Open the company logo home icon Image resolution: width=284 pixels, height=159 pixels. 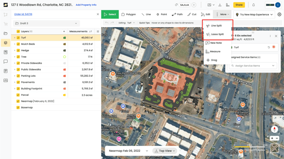(x=6, y=5)
